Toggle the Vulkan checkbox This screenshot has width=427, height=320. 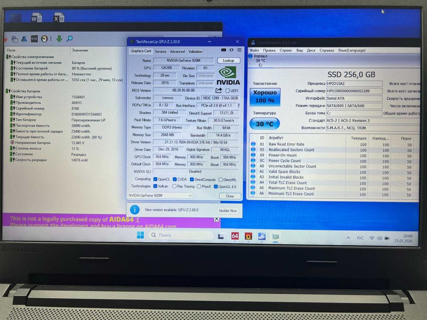tap(155, 187)
